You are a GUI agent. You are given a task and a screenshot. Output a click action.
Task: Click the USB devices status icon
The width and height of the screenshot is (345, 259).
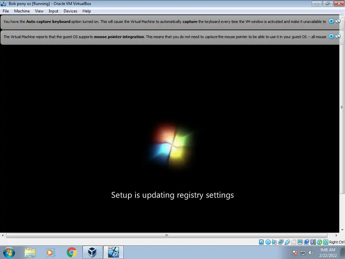click(287, 242)
